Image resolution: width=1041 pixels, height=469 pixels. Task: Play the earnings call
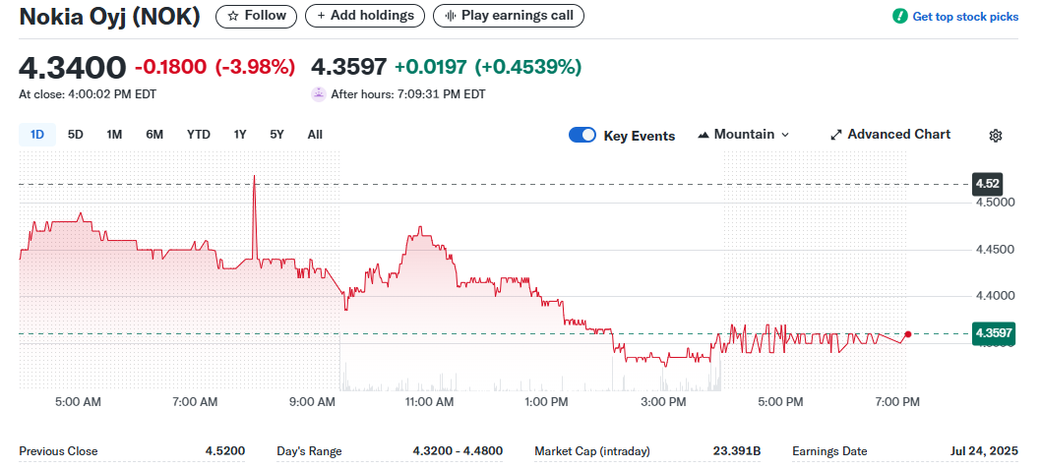pos(508,16)
